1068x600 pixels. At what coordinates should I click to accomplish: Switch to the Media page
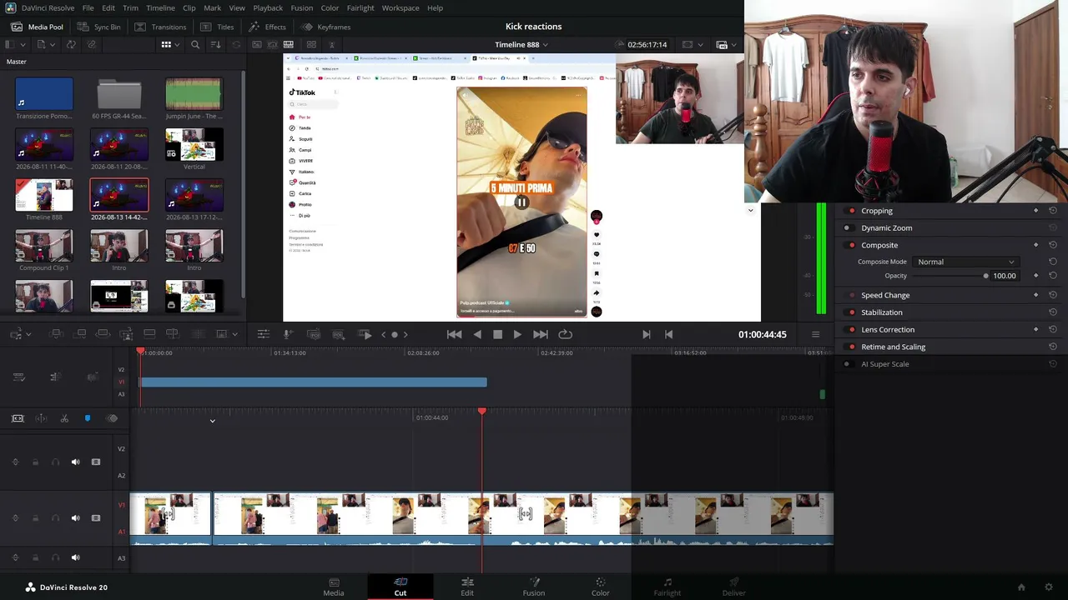pos(334,587)
